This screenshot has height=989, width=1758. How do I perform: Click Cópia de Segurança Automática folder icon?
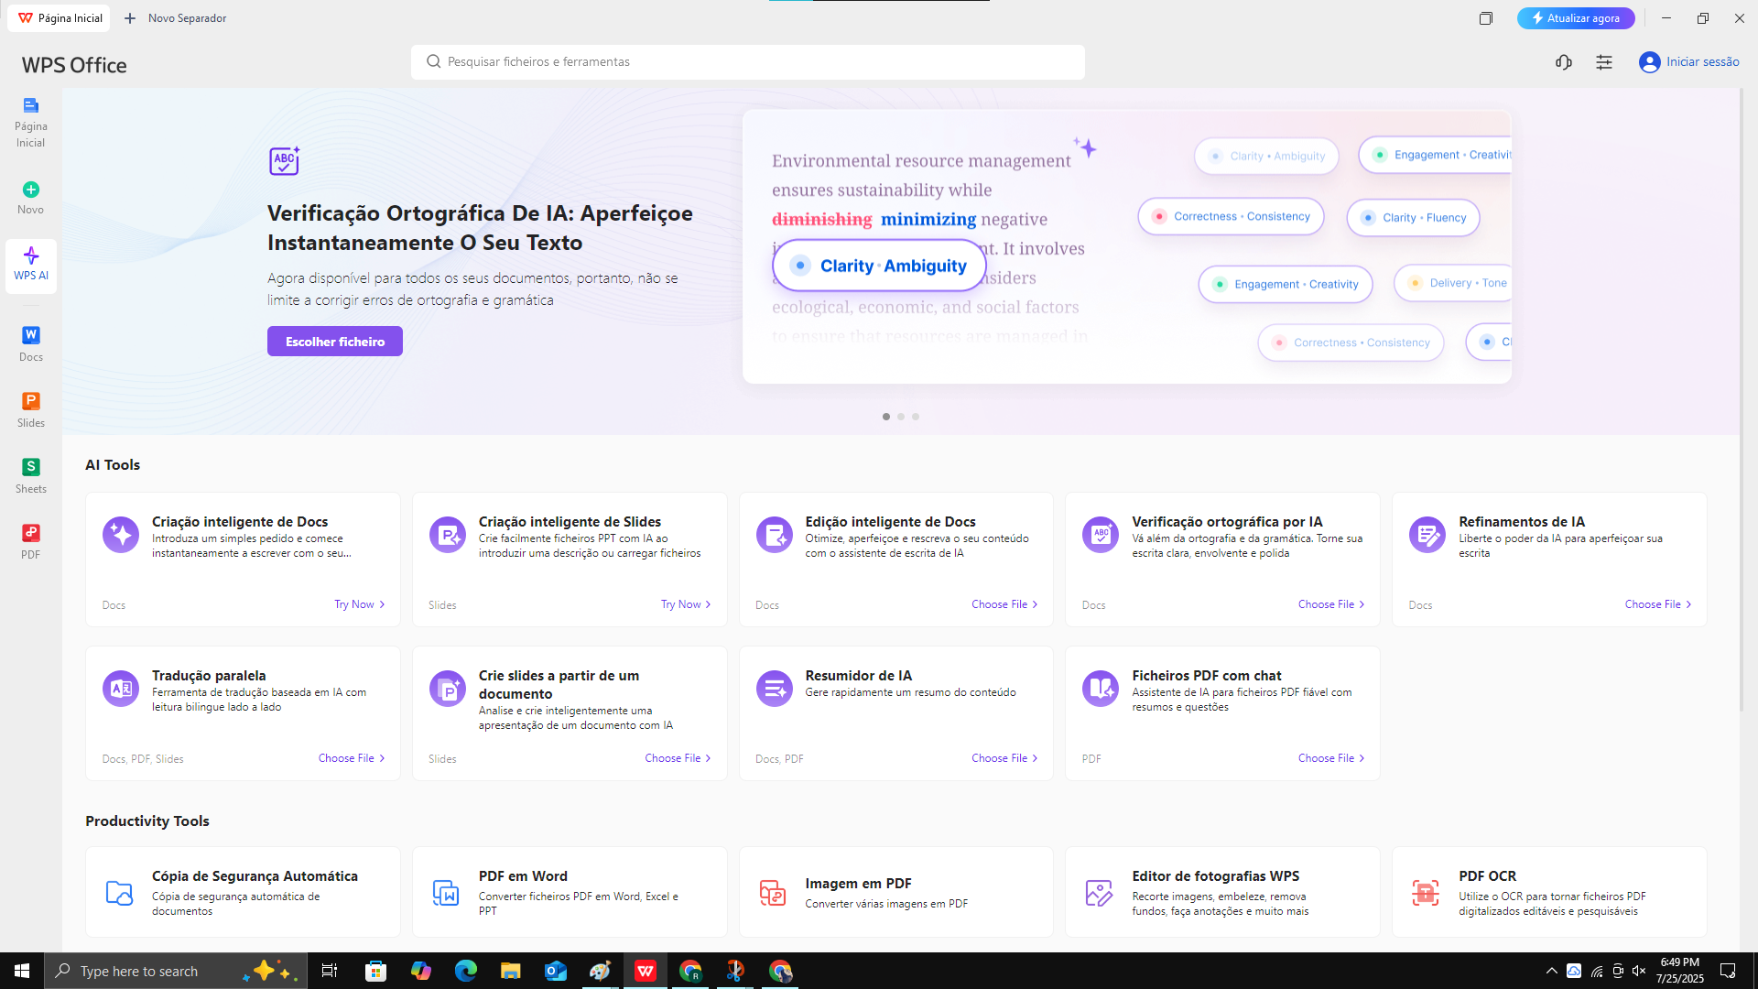[x=119, y=892]
